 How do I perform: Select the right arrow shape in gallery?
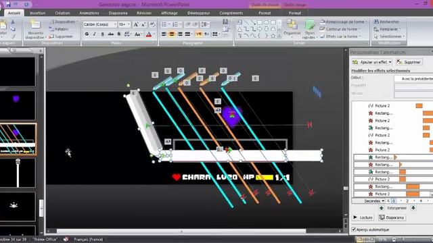click(260, 29)
